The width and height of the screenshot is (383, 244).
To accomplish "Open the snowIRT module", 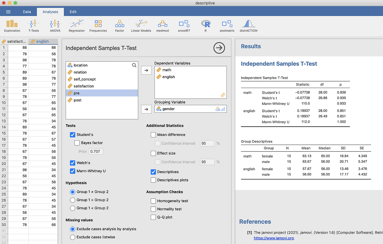I will 184,26.
